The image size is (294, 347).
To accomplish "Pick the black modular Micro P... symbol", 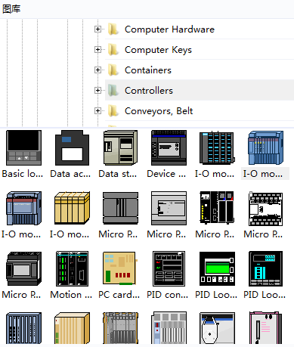I will tap(217, 208).
